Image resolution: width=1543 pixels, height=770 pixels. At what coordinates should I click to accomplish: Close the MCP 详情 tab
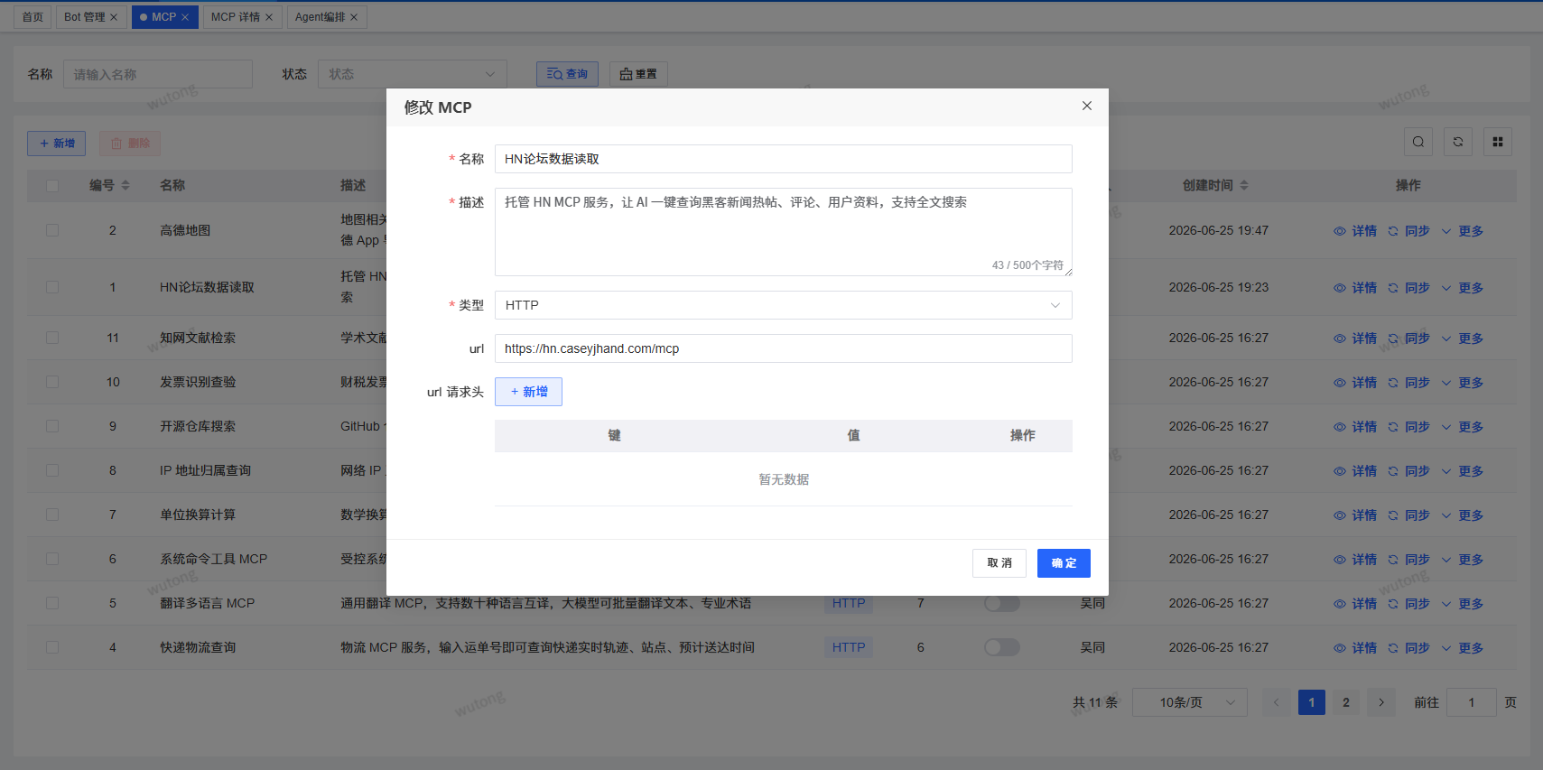269,17
